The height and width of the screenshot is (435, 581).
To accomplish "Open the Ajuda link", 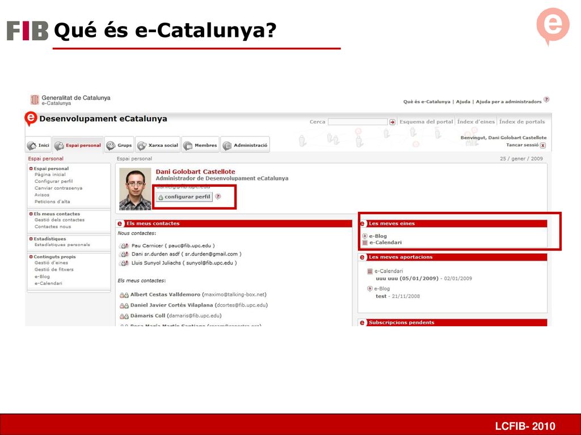I will click(463, 102).
